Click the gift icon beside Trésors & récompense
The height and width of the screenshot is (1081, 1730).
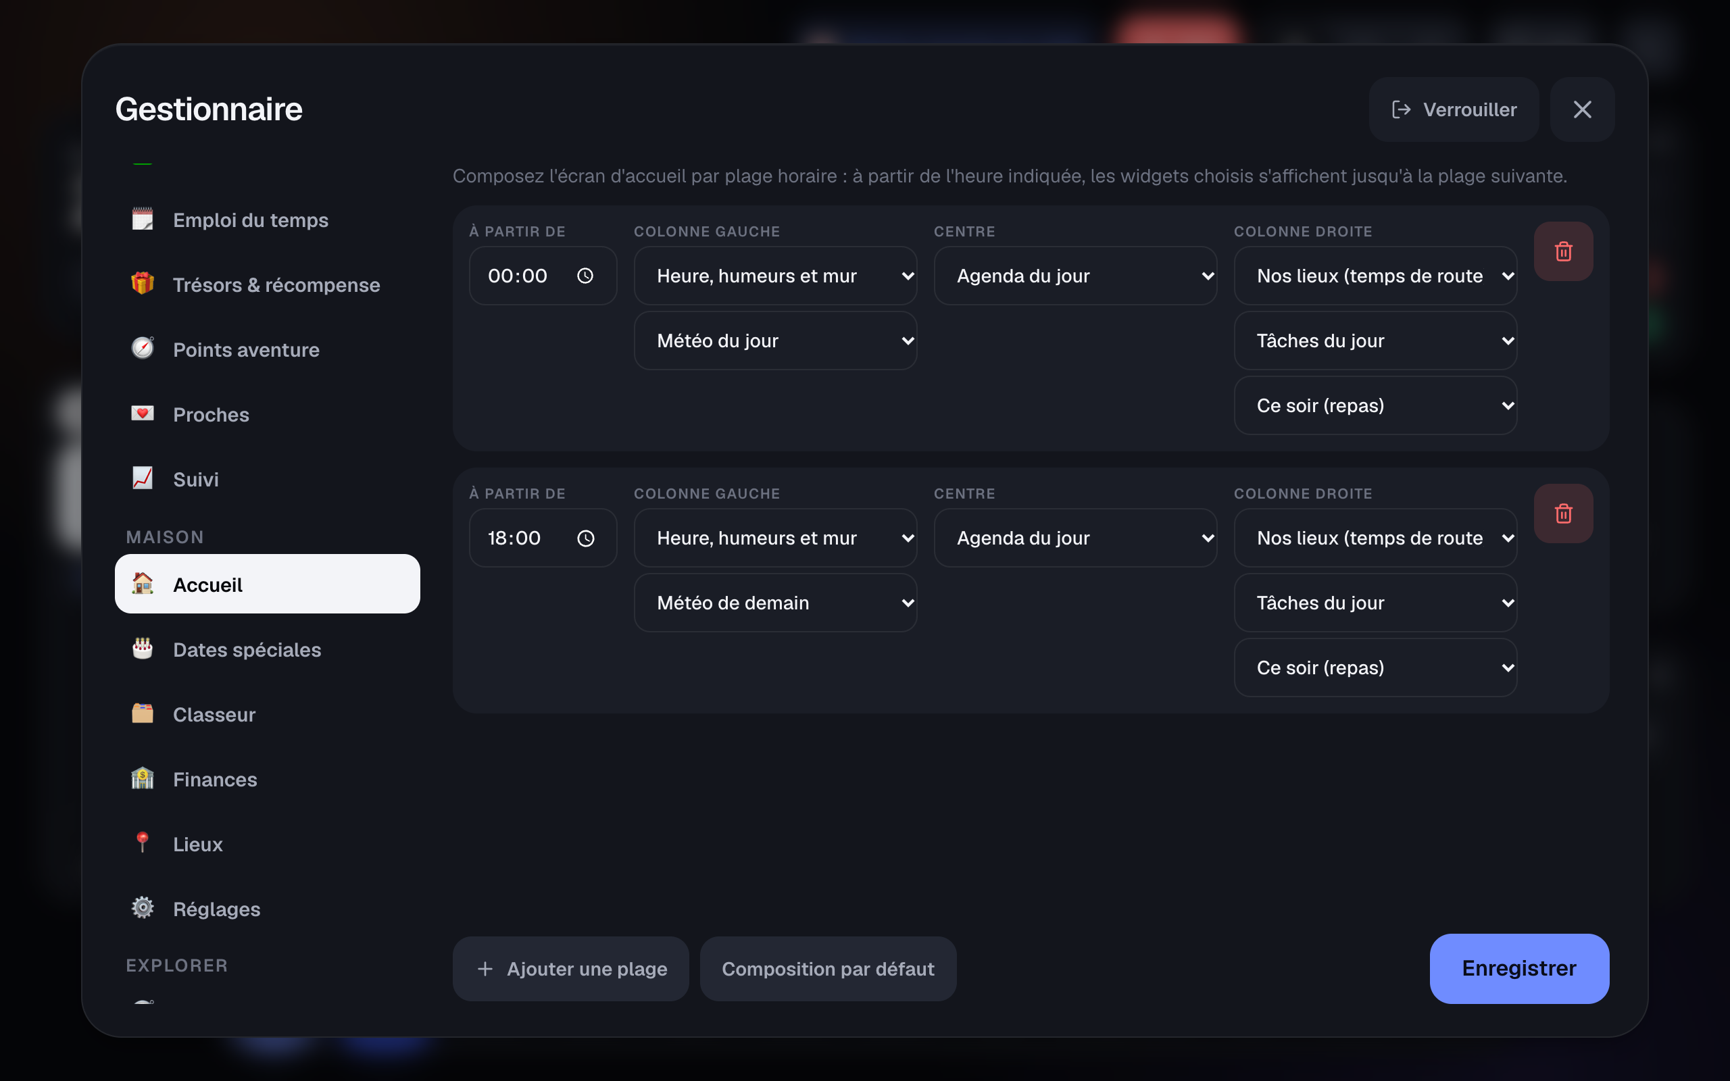click(x=143, y=284)
